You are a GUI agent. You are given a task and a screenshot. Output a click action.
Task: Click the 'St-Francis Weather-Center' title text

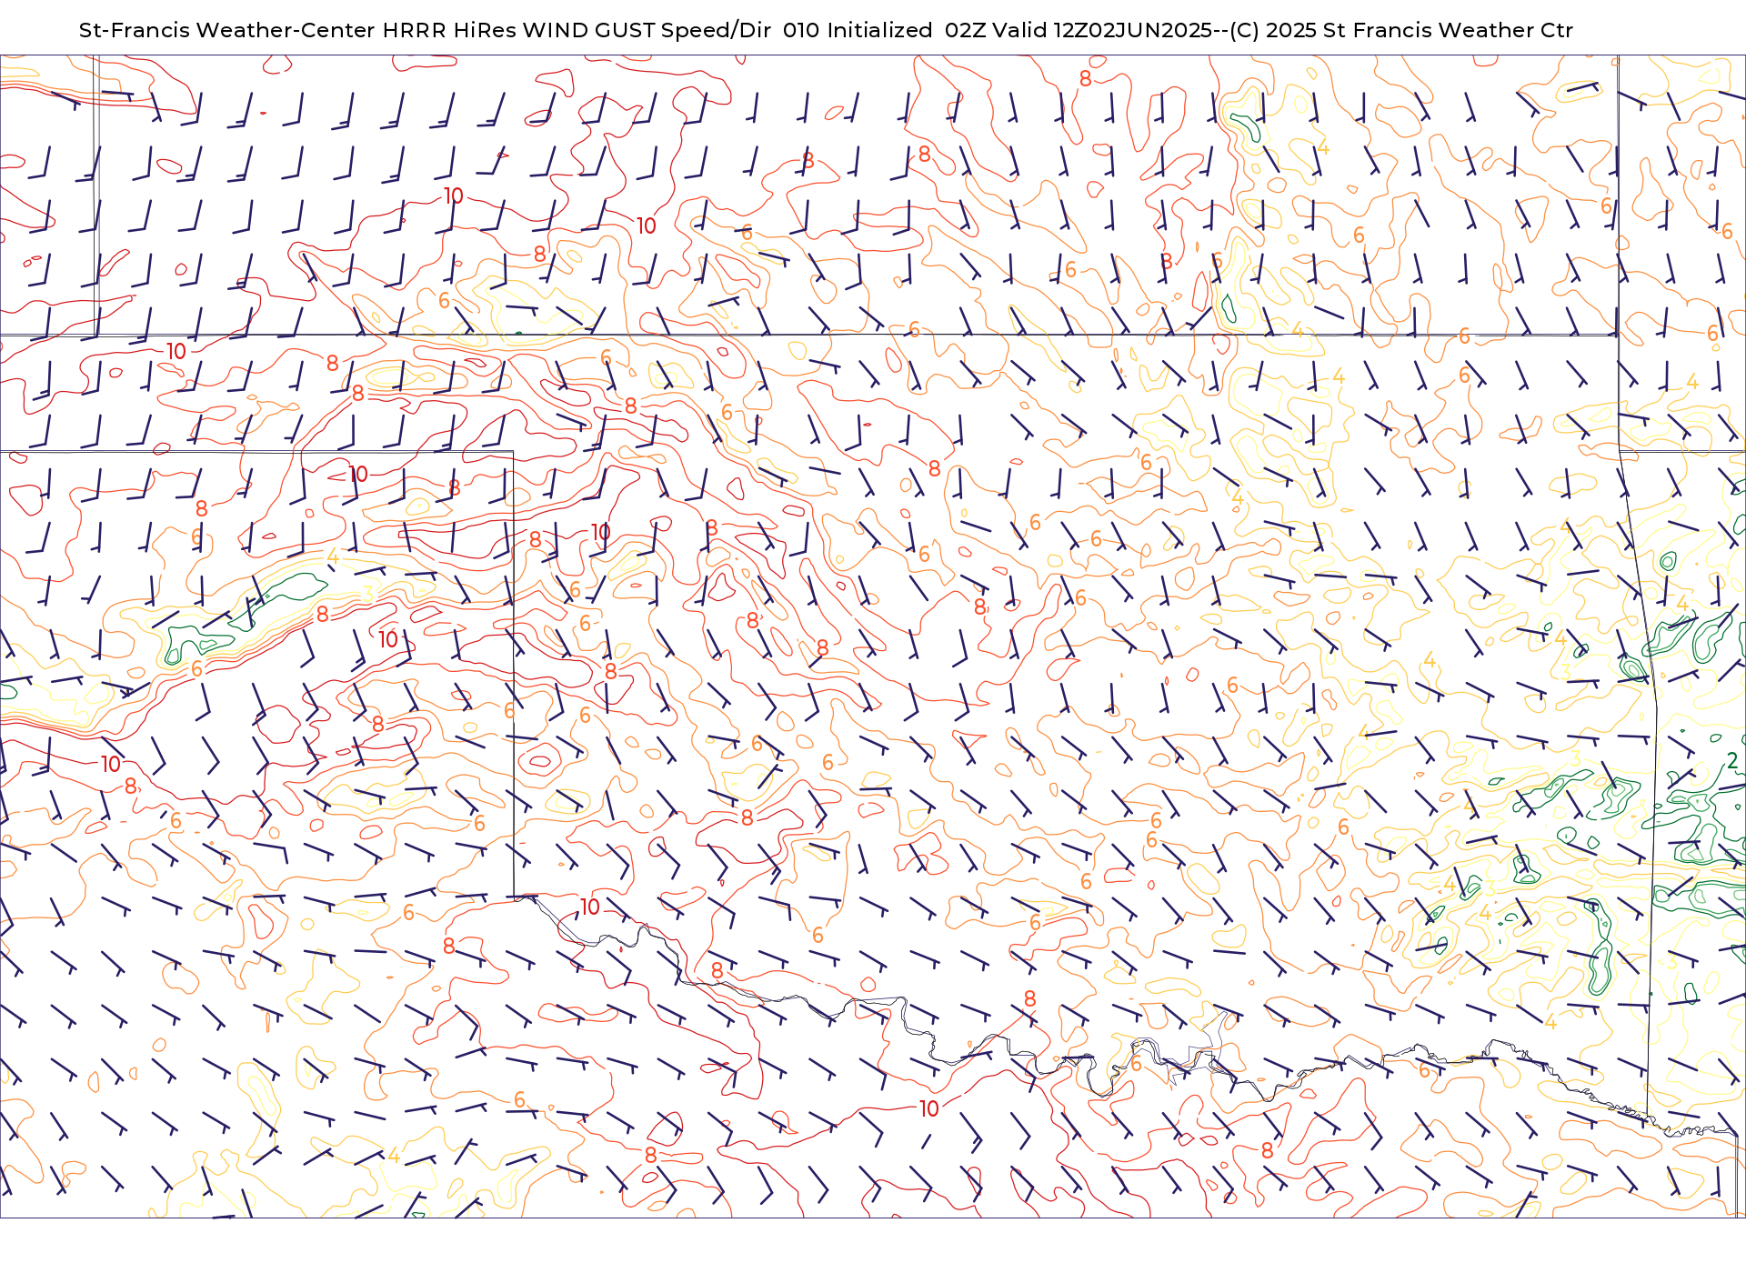[x=226, y=30]
